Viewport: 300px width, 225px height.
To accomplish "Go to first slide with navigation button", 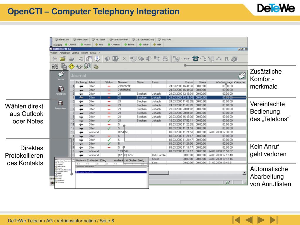I will (236, 220).
